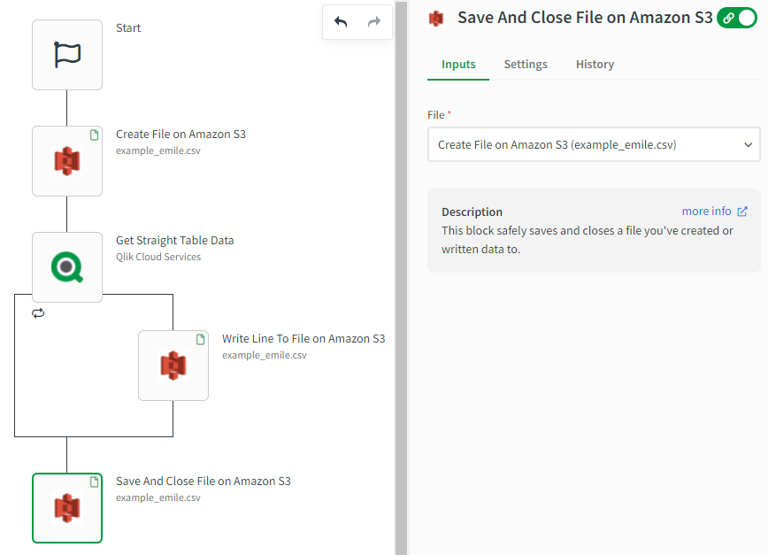Open the History tab
Image resolution: width=768 pixels, height=555 pixels.
pyautogui.click(x=595, y=65)
